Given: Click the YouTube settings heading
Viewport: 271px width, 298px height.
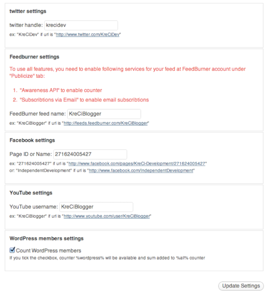Looking at the screenshot, I should click(x=31, y=193).
